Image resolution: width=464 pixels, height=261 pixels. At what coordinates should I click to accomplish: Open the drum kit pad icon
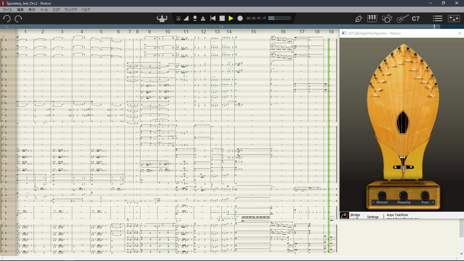click(x=387, y=19)
